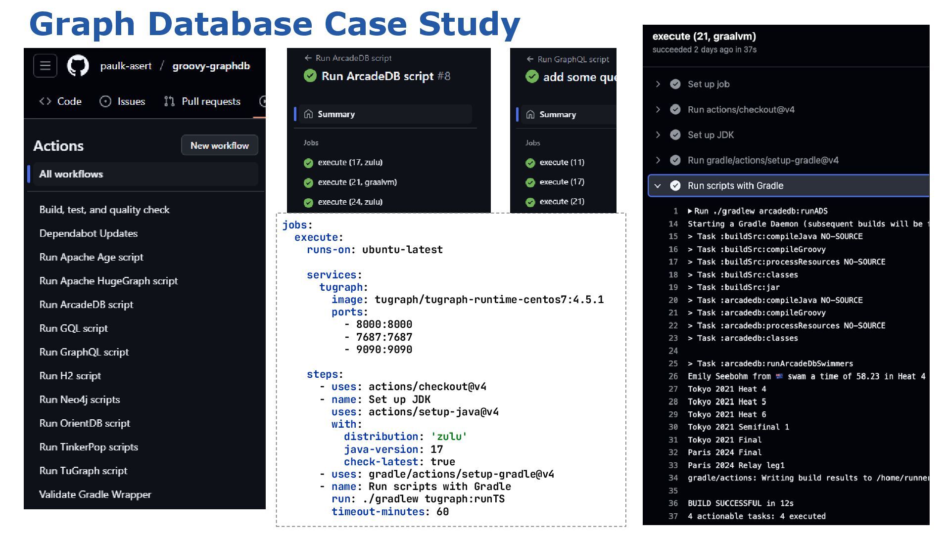Click green success check for Run ArcadeDB #8
This screenshot has height=534, width=950.
(310, 76)
